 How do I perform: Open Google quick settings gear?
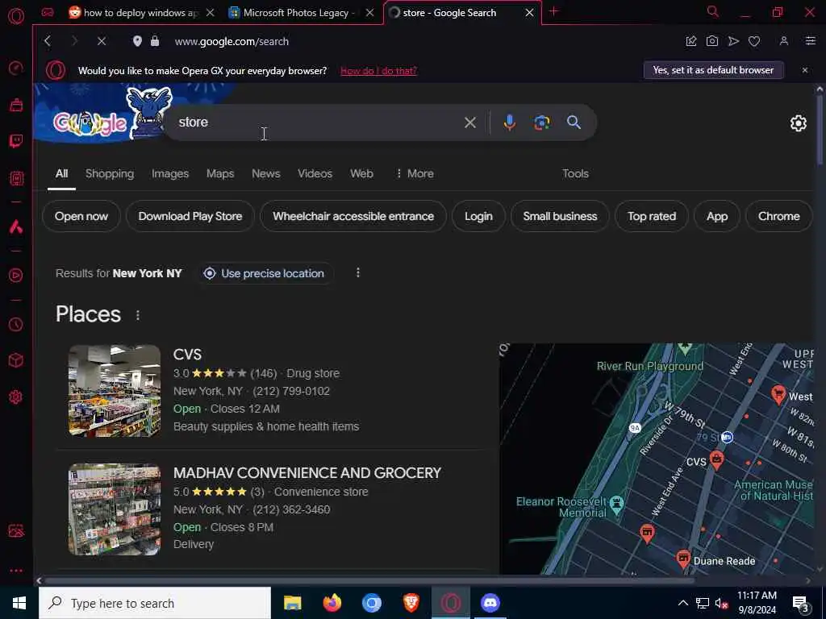click(798, 123)
